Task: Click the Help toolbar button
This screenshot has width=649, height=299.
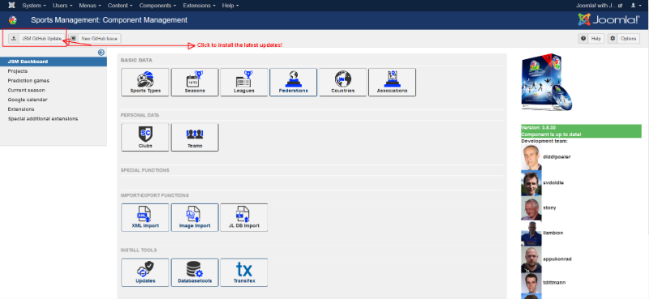Action: 591,38
